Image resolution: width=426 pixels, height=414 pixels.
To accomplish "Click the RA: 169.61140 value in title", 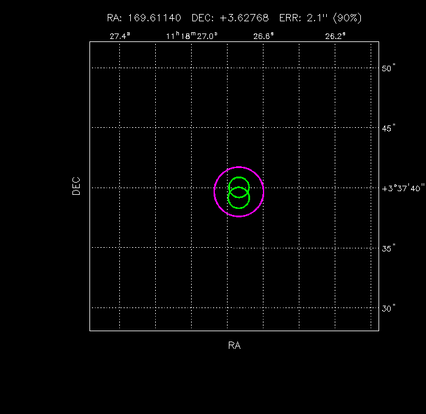I will (x=144, y=18).
